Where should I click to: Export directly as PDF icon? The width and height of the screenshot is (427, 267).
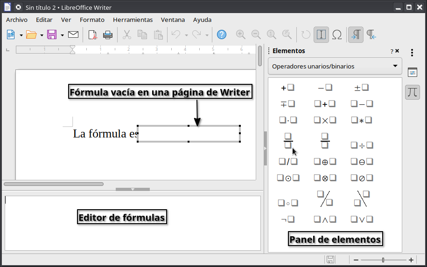click(x=92, y=35)
